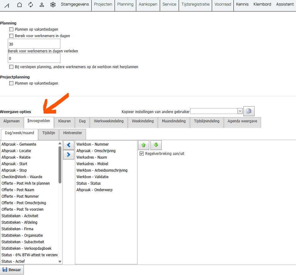This screenshot has width=296, height=277.
Task: Open the settings gear icon
Action: (53, 5)
